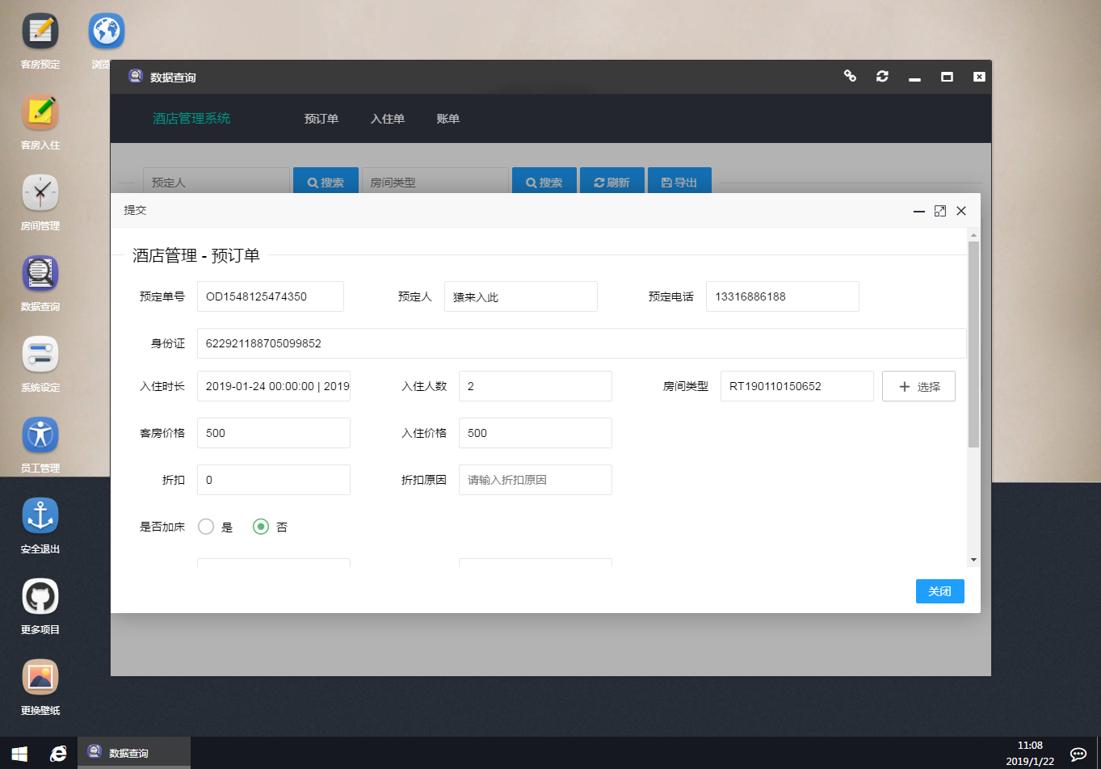Open the 更多项目 GitHub icon
This screenshot has width=1101, height=769.
[x=40, y=598]
